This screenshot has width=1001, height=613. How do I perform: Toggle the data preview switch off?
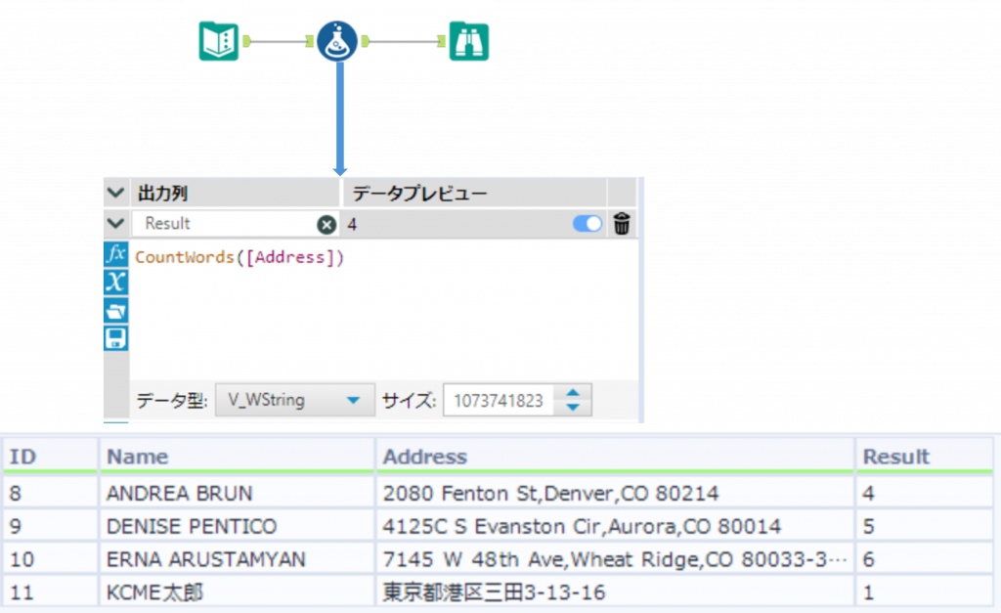point(588,224)
